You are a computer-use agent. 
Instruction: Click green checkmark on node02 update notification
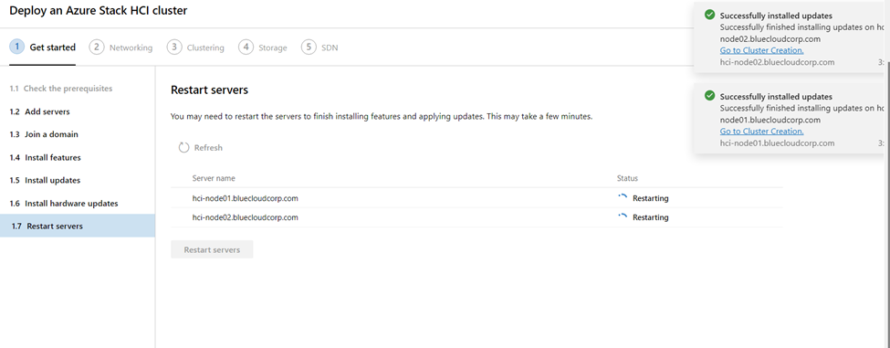pyautogui.click(x=709, y=15)
